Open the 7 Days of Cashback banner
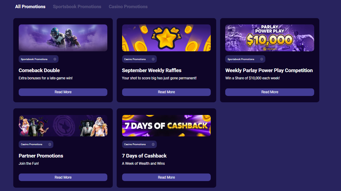This screenshot has height=191, width=341. [166, 126]
